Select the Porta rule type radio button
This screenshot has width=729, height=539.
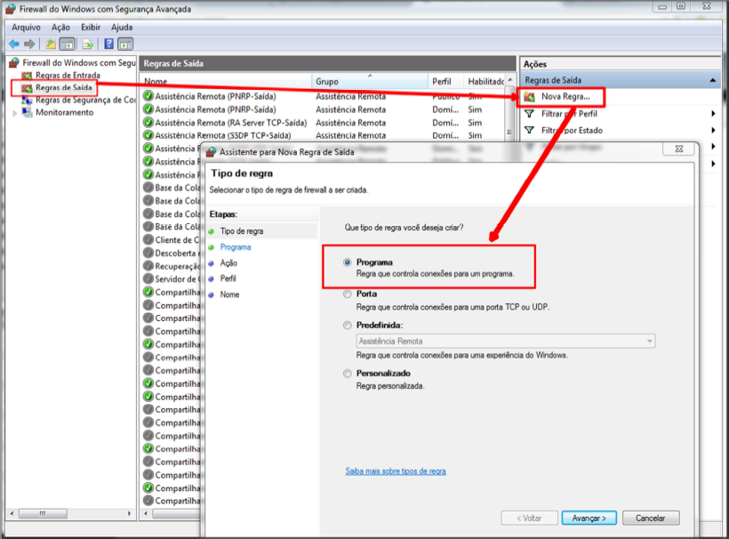(x=348, y=294)
